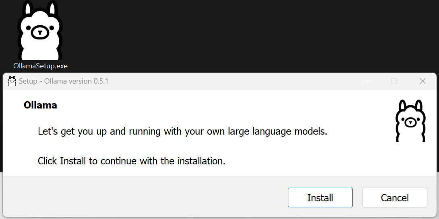Click the word "Install" in the instruction sentence
Image resolution: width=439 pixels, height=219 pixels.
(x=73, y=161)
